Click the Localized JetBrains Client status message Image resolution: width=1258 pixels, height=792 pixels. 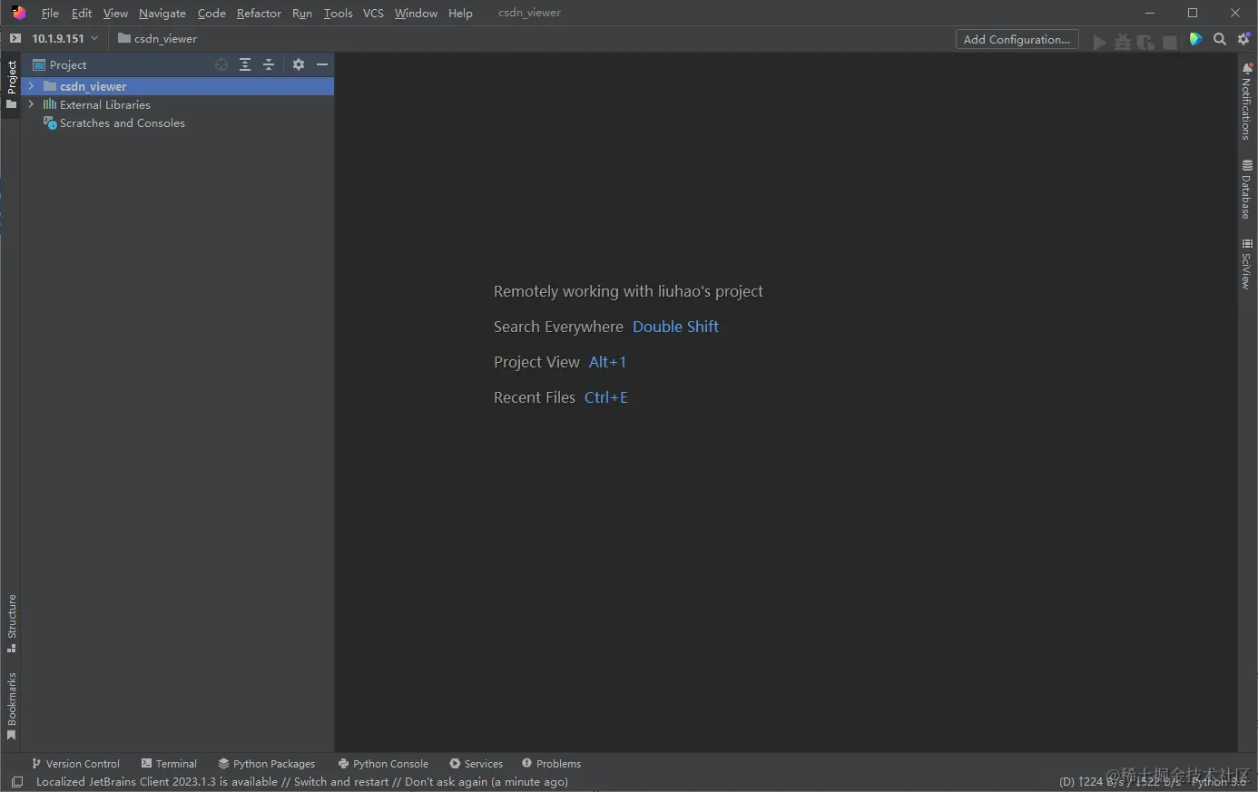[302, 782]
